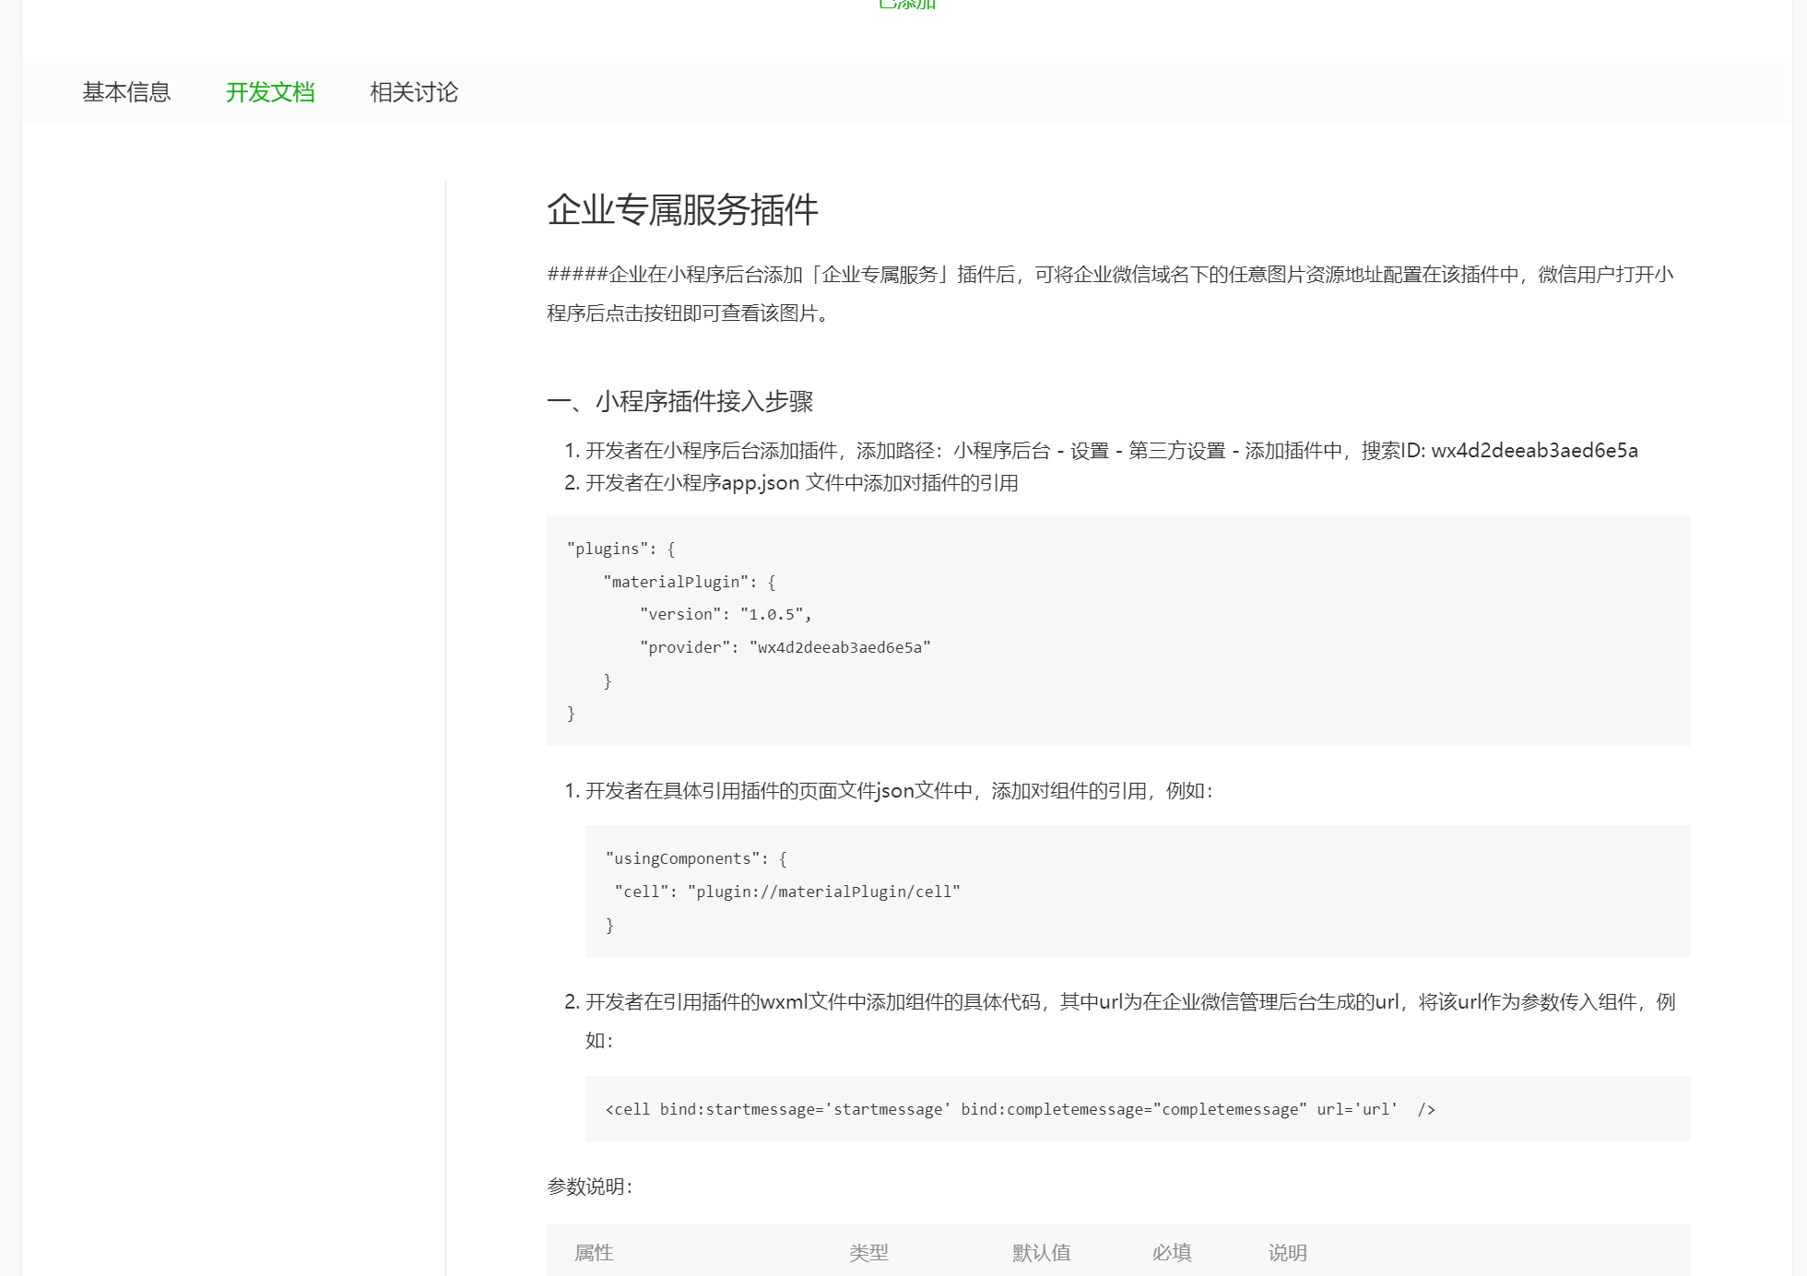Click the 必填 table column header
The image size is (1807, 1276).
click(1172, 1253)
